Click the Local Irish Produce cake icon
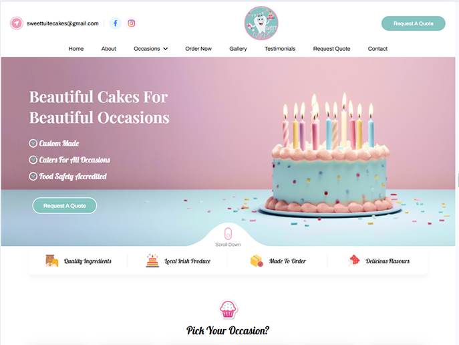This screenshot has height=345, width=459. [152, 261]
